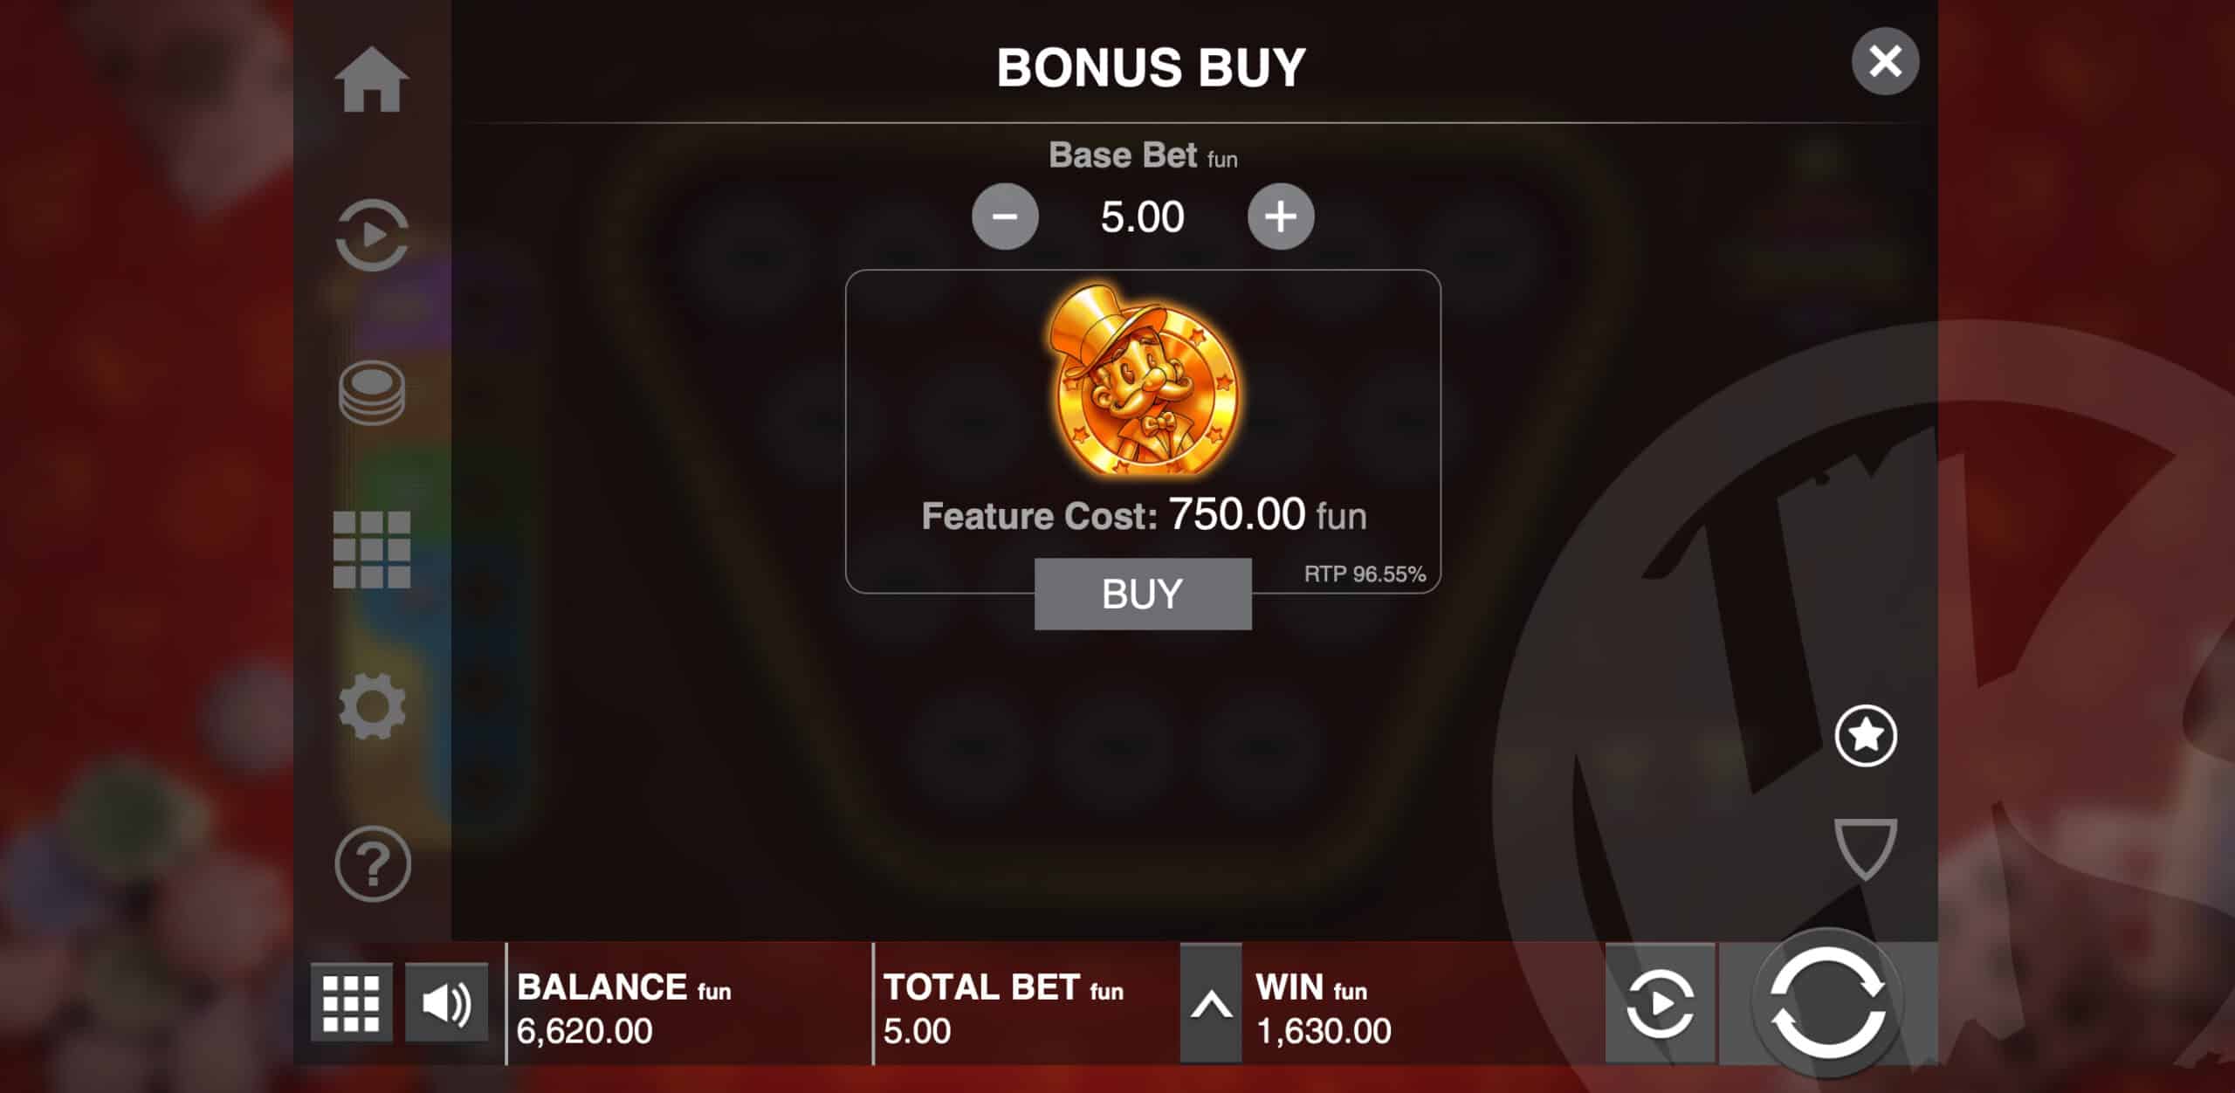
Task: Open the help question mark icon
Action: [x=372, y=864]
